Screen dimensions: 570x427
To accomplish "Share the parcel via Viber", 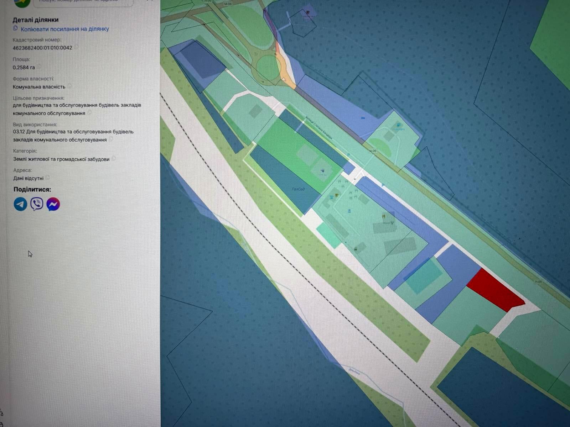I will click(x=37, y=204).
